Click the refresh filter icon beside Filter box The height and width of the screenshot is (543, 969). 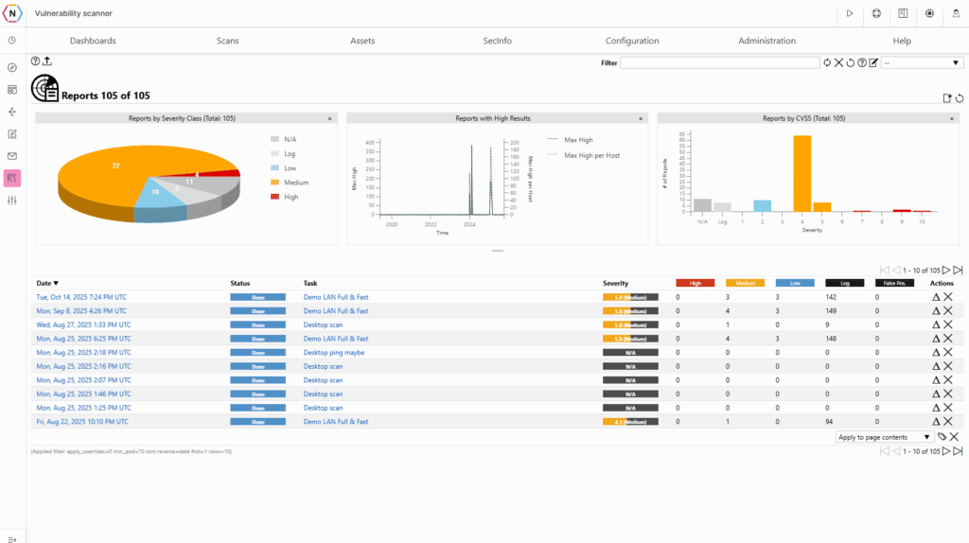pos(827,63)
